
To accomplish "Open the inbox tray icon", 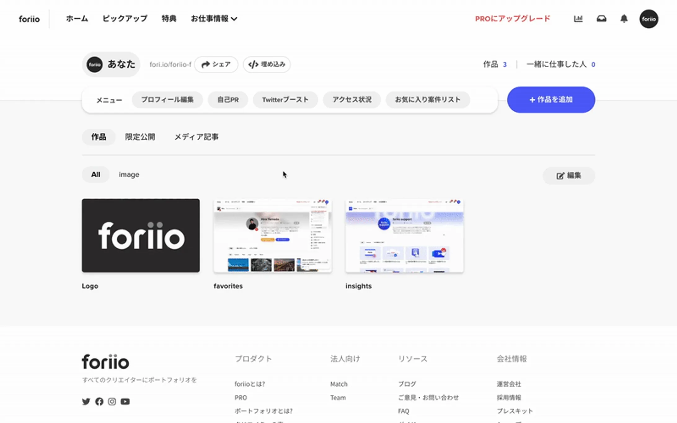I will click(601, 19).
